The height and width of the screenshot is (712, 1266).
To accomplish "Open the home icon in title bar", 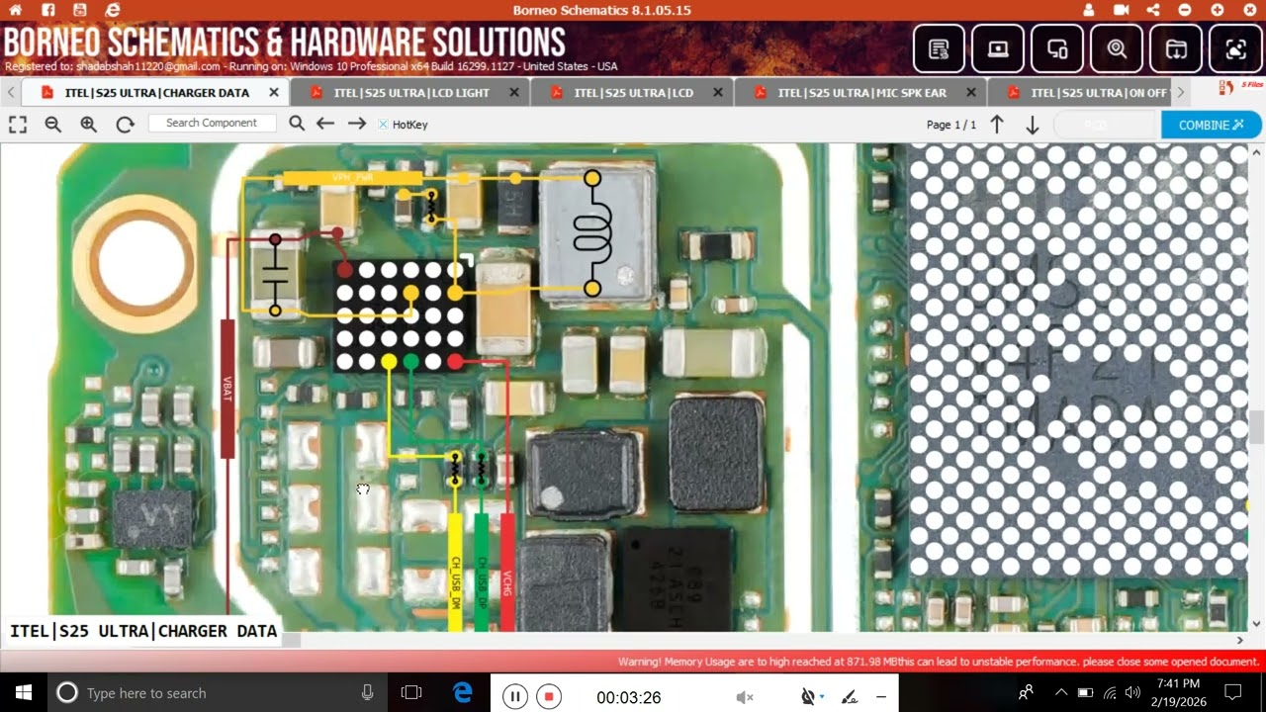I will 15,10.
